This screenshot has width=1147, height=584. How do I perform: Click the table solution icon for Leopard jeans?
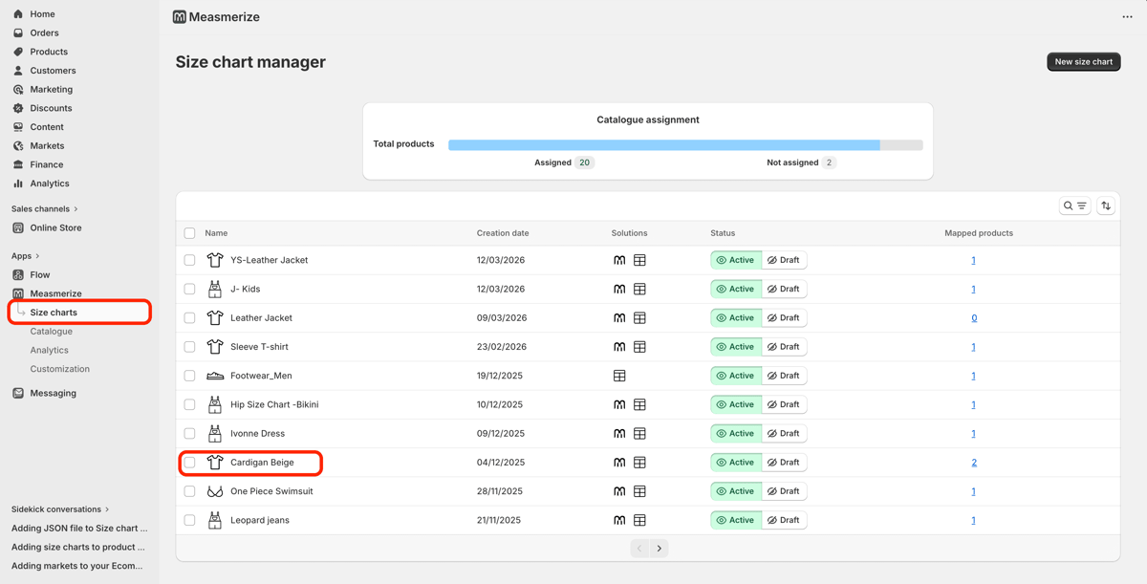click(x=639, y=520)
